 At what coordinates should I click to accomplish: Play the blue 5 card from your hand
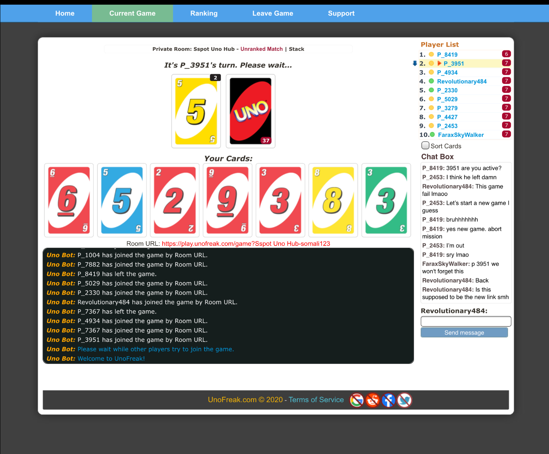coord(122,200)
